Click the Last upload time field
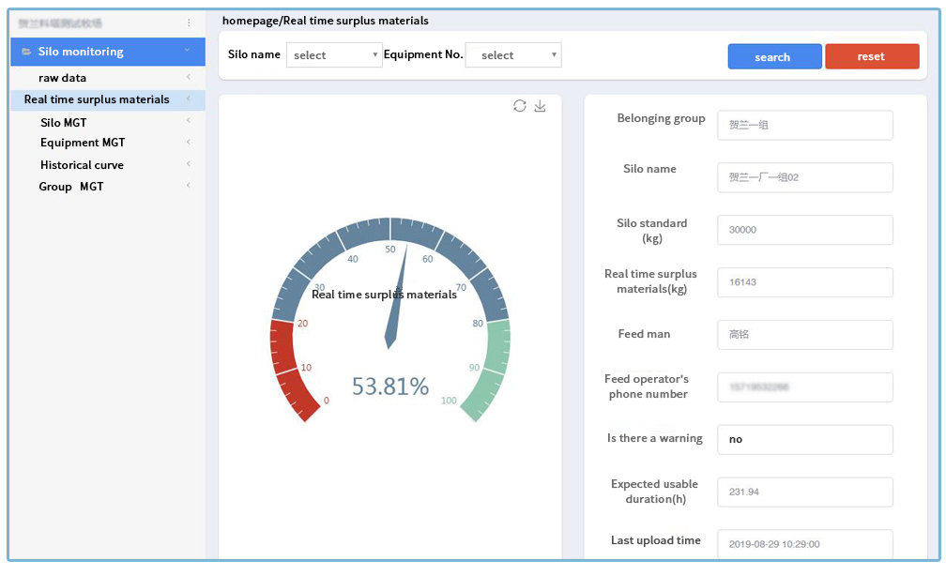Screen dimensions: 946x576 pos(805,543)
